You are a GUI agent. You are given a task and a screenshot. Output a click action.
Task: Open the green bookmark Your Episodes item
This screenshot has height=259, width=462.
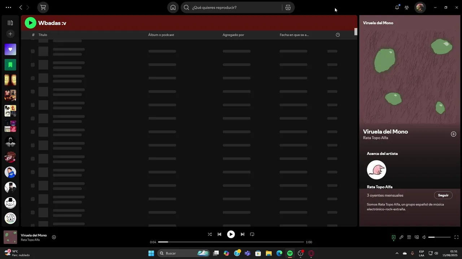(x=10, y=65)
